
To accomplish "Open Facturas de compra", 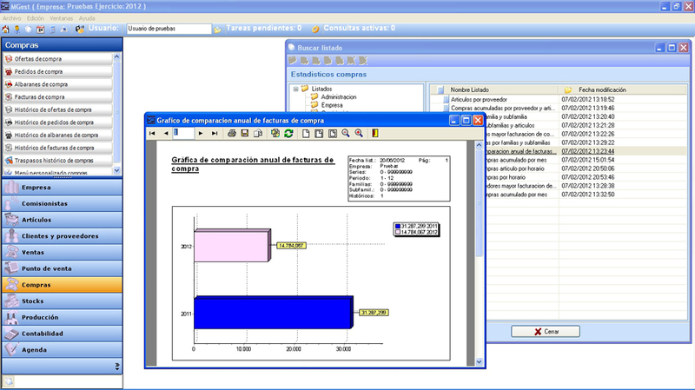I will tap(57, 97).
